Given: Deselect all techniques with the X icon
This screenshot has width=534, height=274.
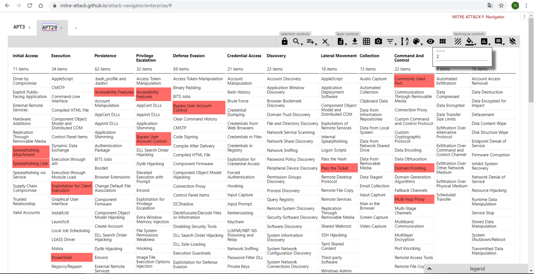Looking at the screenshot, I should 325,41.
